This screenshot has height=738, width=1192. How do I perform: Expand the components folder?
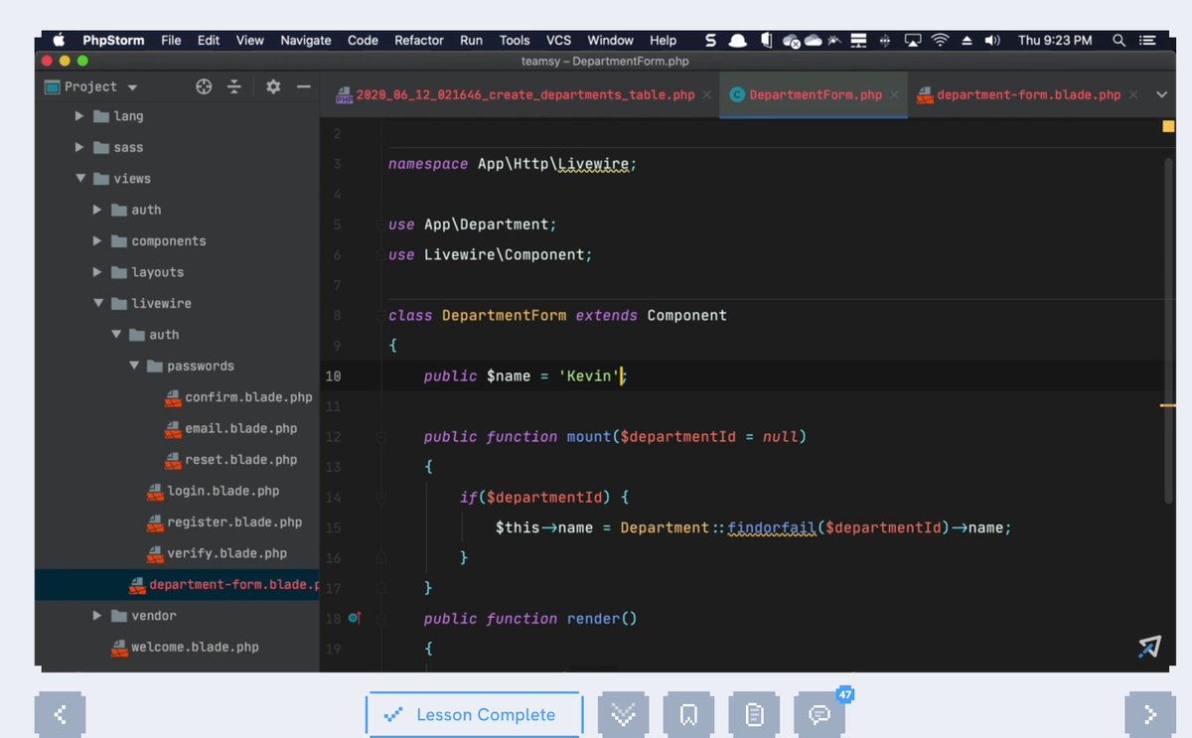point(97,241)
